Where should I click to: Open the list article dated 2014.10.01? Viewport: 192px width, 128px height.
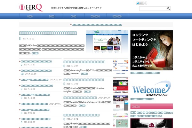[x=34, y=104]
